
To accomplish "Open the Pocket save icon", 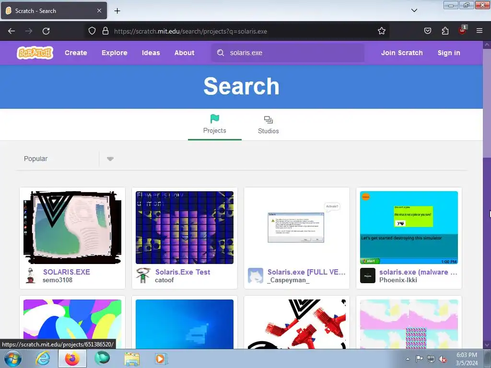I will coord(427,31).
